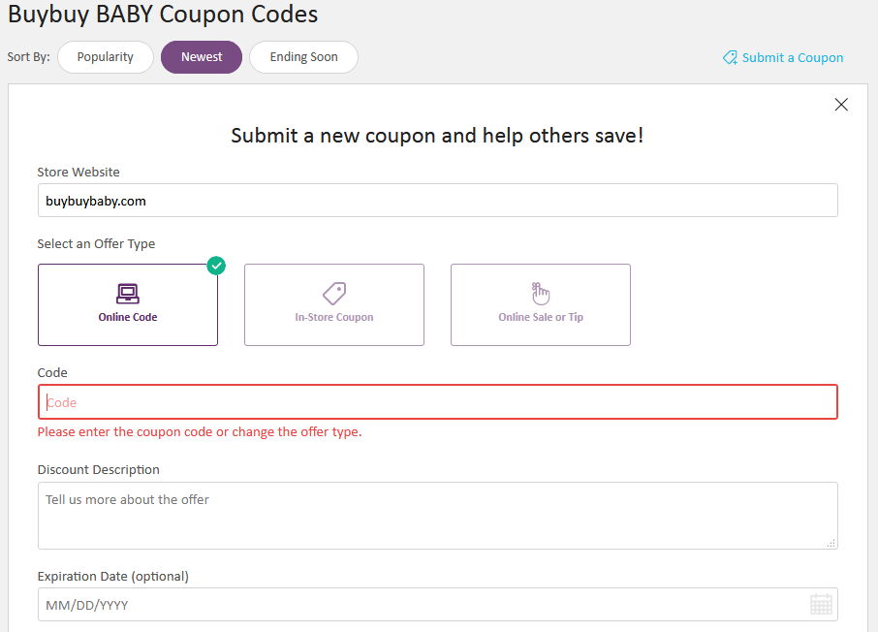Close the coupon submission form
This screenshot has width=878, height=632.
tap(841, 105)
